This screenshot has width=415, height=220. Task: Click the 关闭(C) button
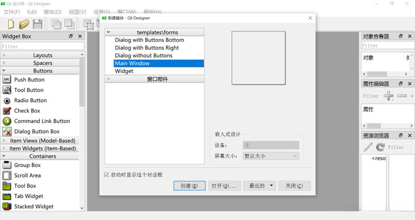tap(294, 185)
